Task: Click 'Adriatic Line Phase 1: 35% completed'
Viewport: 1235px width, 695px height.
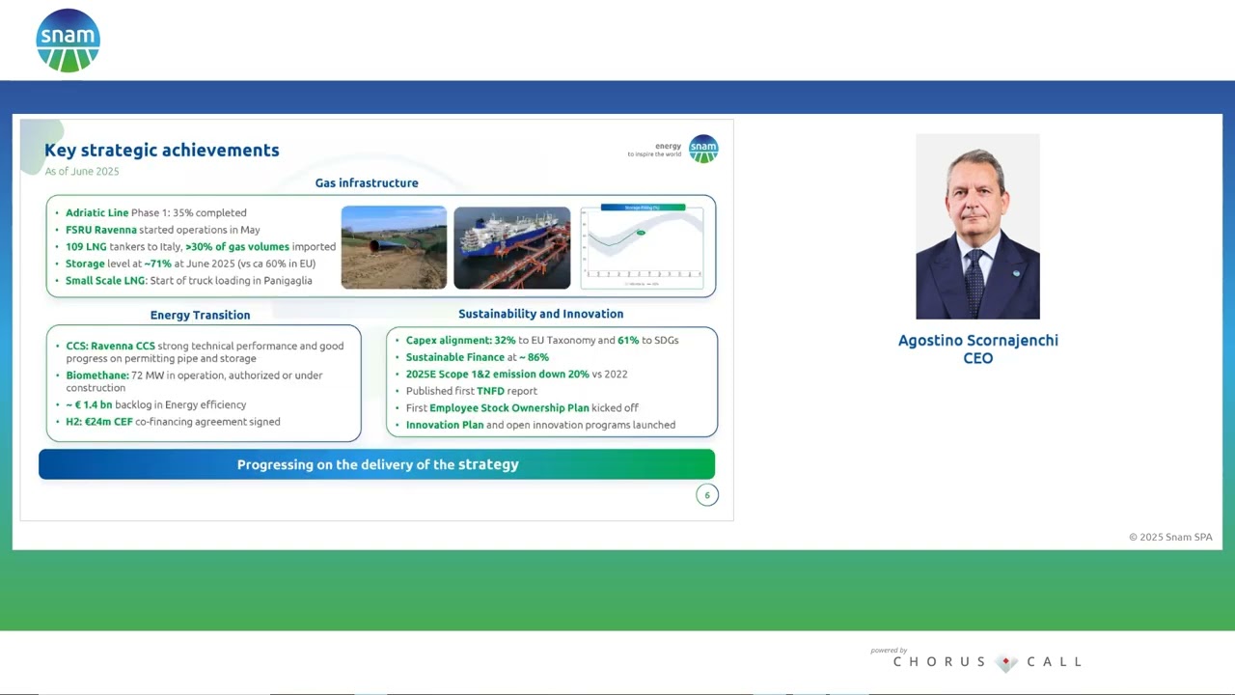Action: point(156,212)
